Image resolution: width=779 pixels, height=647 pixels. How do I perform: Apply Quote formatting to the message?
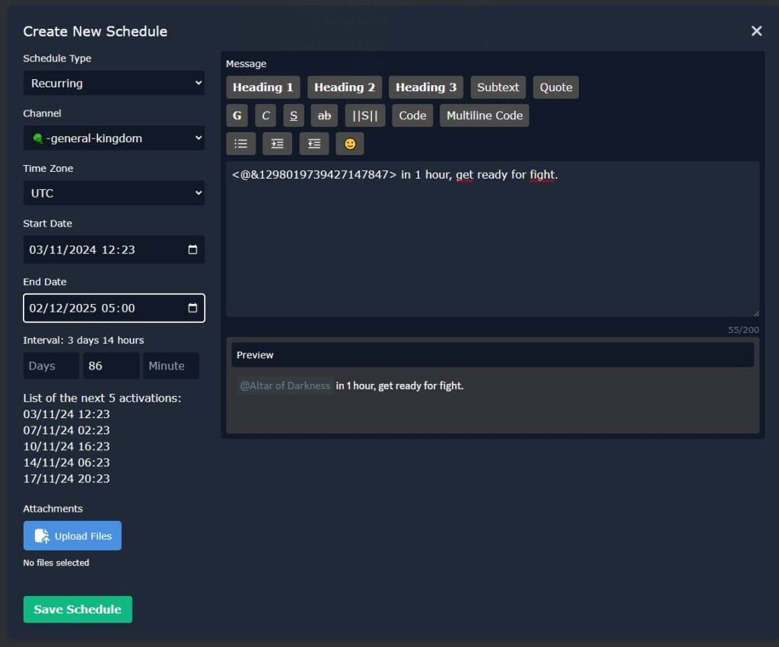tap(556, 87)
